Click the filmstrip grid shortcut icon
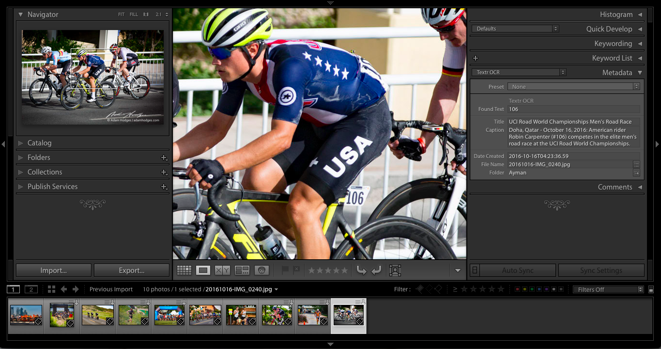This screenshot has height=349, width=661. click(x=51, y=289)
